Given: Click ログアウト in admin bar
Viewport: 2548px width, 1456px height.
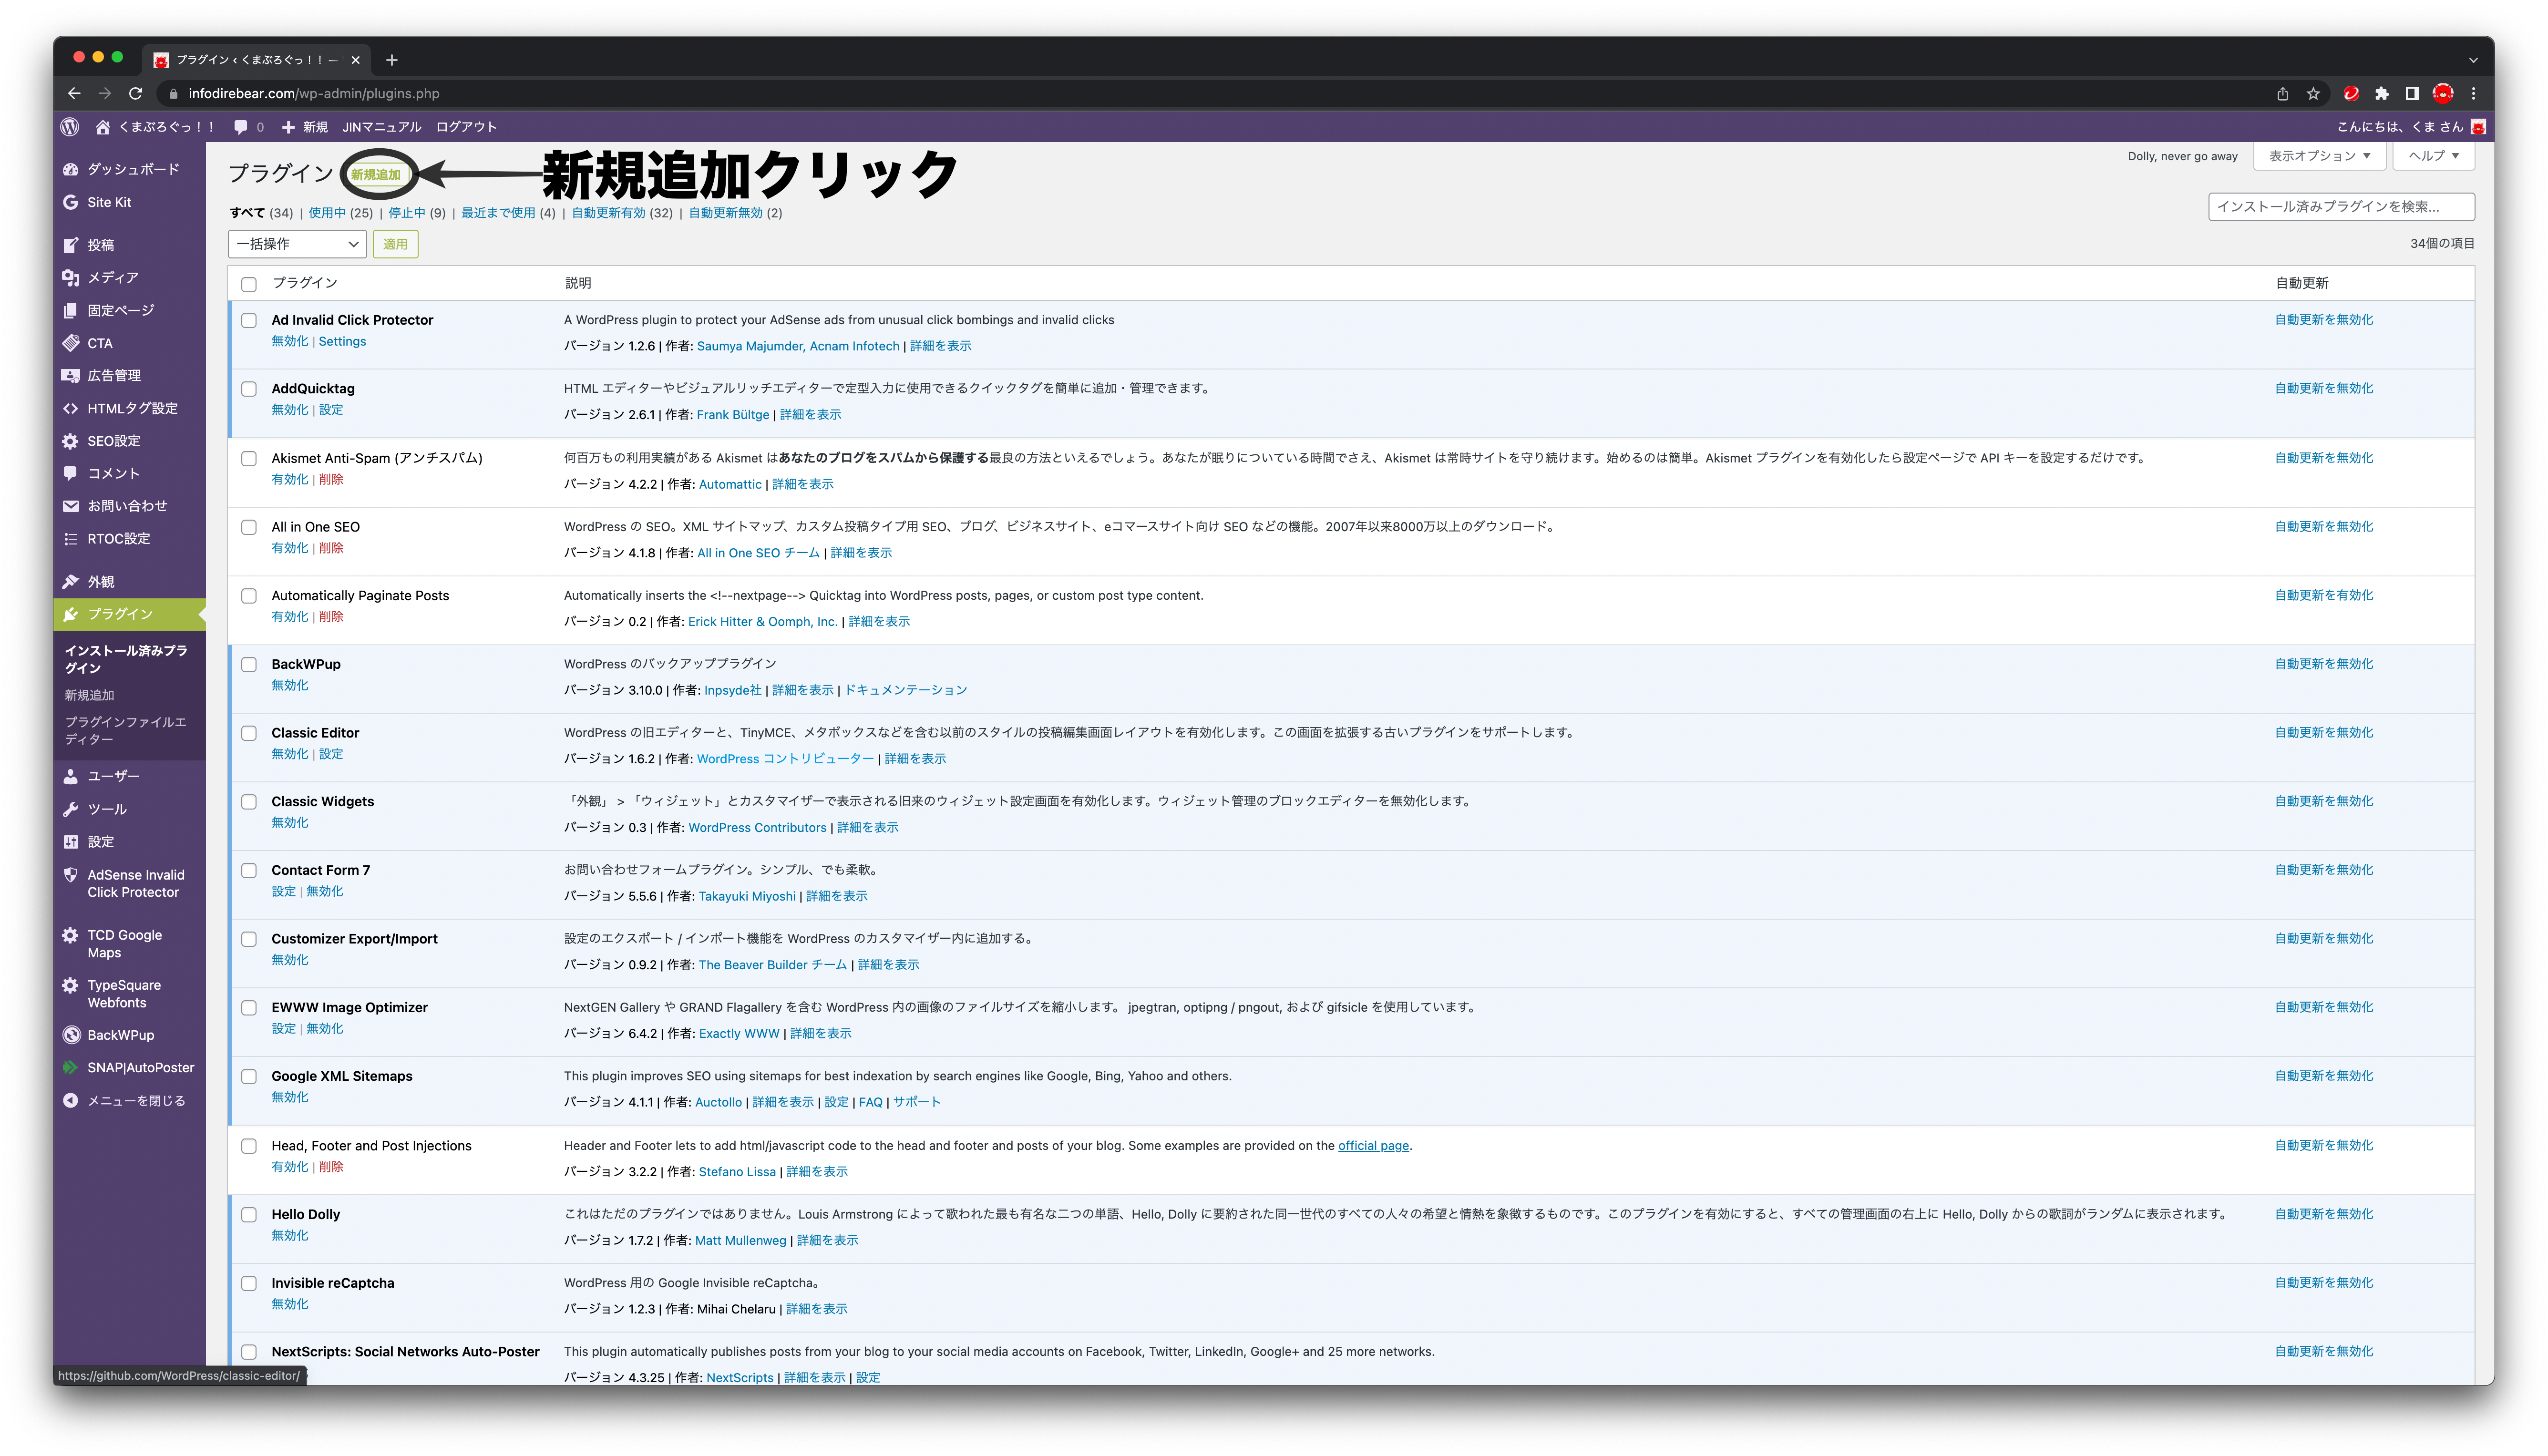Looking at the screenshot, I should click(466, 127).
